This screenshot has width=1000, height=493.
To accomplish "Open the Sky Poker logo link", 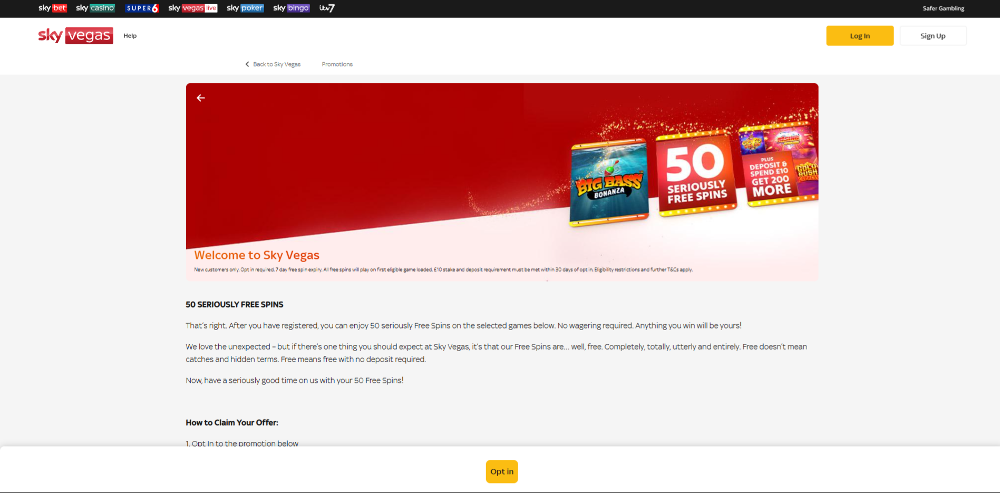I will [x=245, y=8].
